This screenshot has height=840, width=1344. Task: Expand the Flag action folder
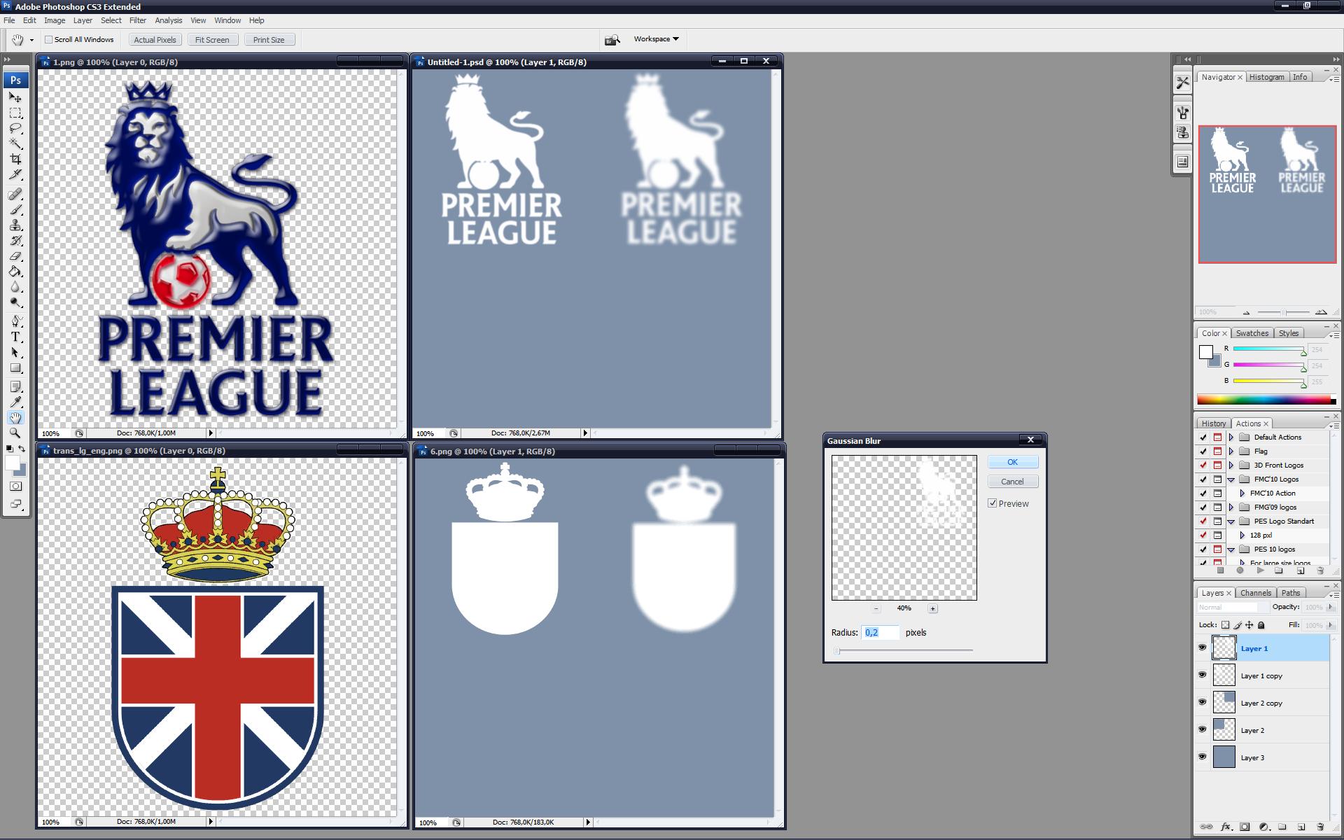(x=1231, y=451)
